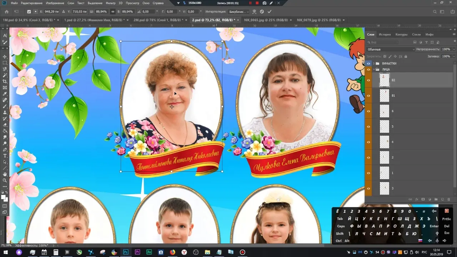The height and width of the screenshot is (257, 457).
Task: Open the Windows Start menu
Action: click(x=6, y=252)
